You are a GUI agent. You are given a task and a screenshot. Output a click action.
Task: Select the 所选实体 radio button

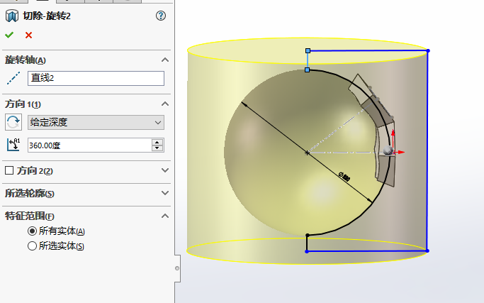pyautogui.click(x=31, y=246)
